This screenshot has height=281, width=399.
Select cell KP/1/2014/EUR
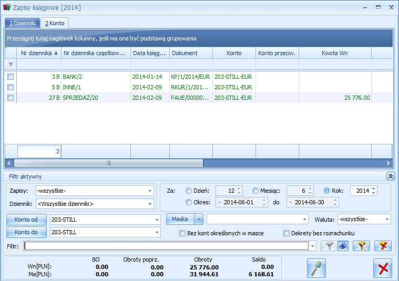point(191,77)
